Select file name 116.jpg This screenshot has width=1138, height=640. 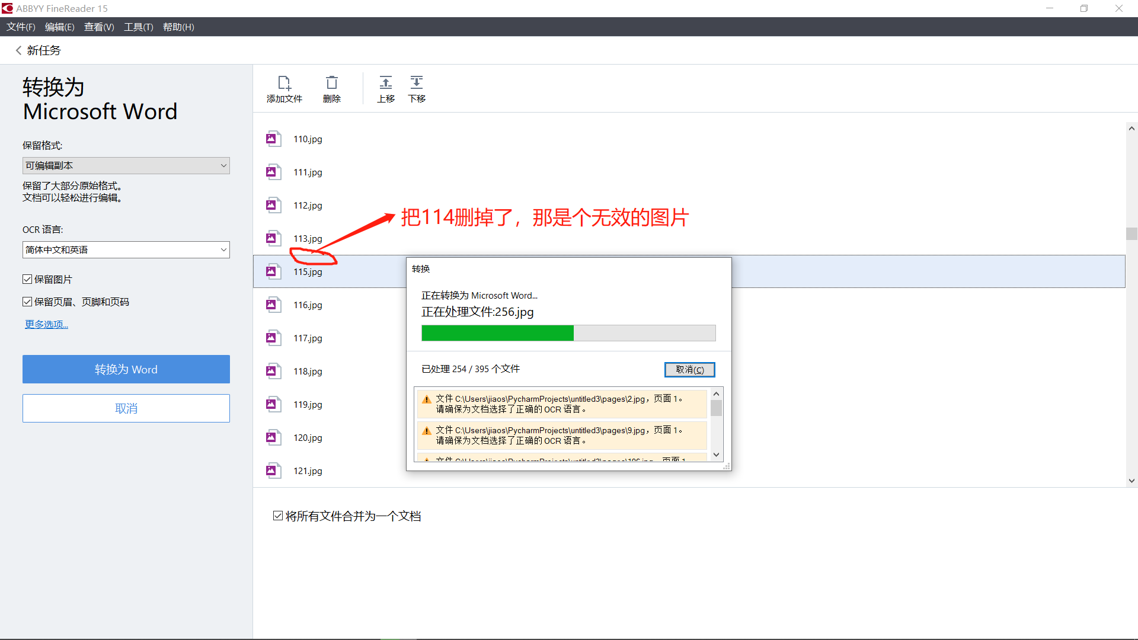308,305
